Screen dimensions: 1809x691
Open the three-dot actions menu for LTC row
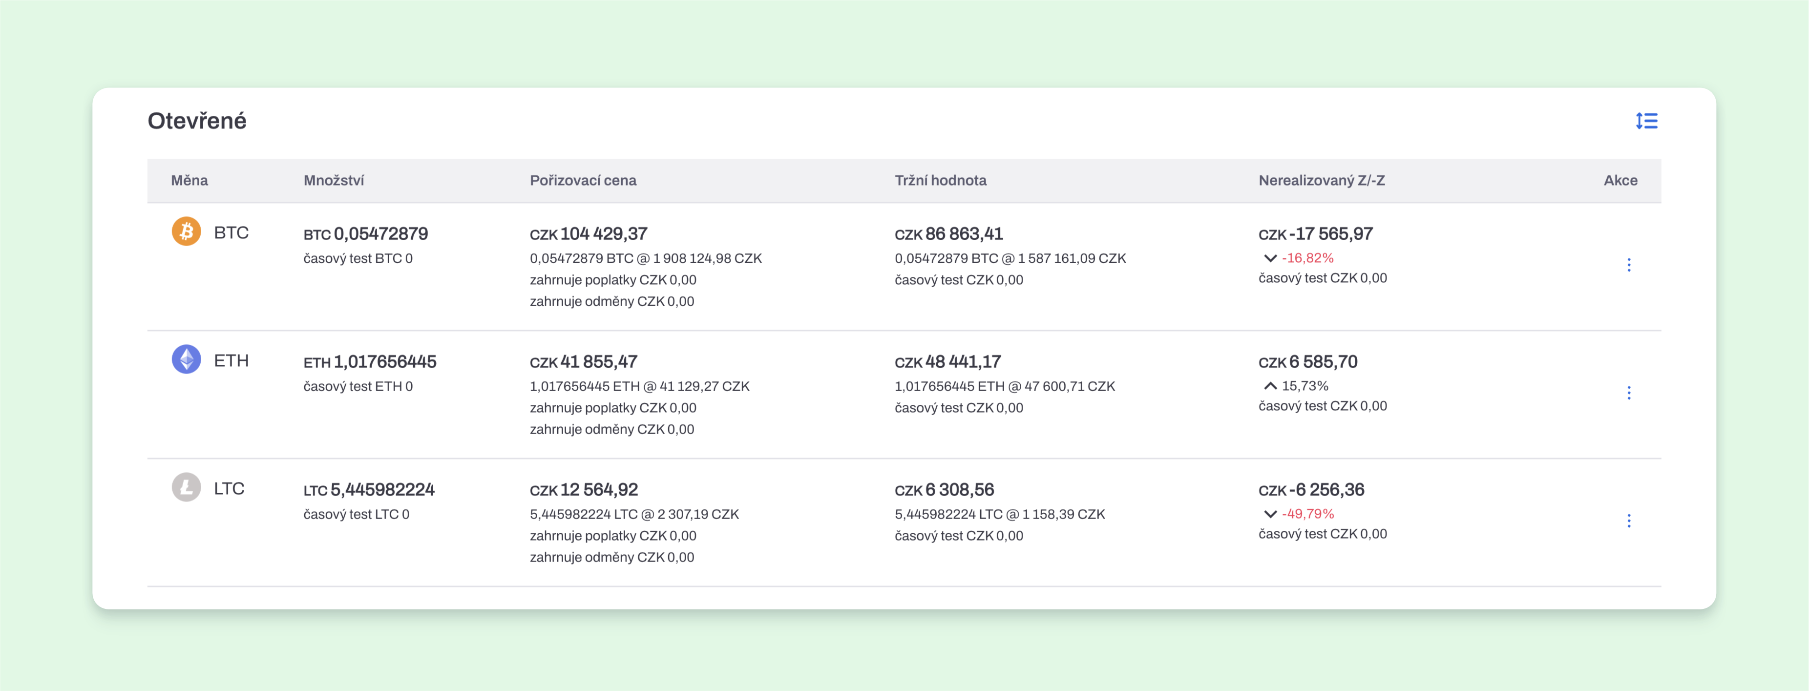[x=1628, y=521]
